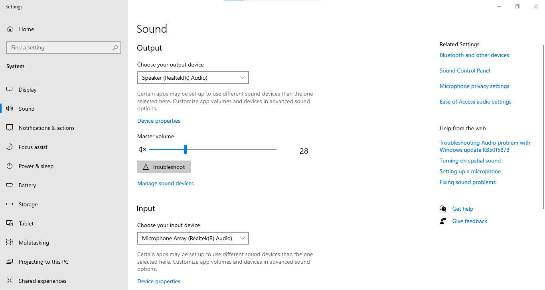Click the Battery icon in sidebar

tap(10, 185)
